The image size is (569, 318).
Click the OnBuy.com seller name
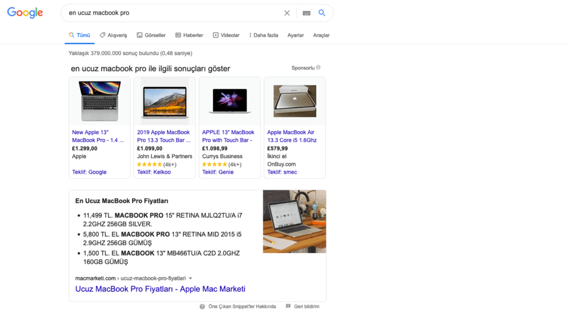click(x=282, y=164)
